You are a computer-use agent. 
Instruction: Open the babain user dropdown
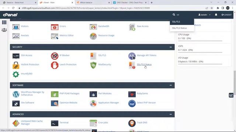tap(204, 15)
